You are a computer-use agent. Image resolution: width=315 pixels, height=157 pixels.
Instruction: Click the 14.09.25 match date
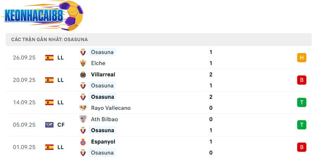click(x=24, y=102)
